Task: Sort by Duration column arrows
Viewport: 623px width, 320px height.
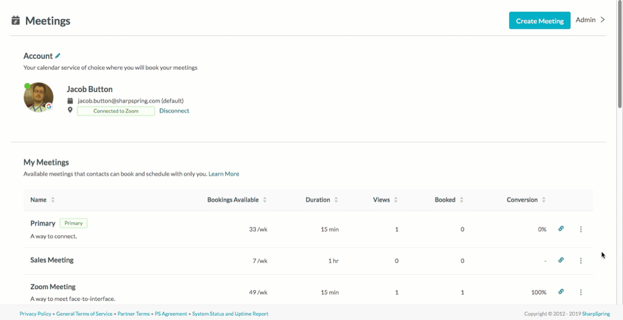Action: pyautogui.click(x=336, y=200)
